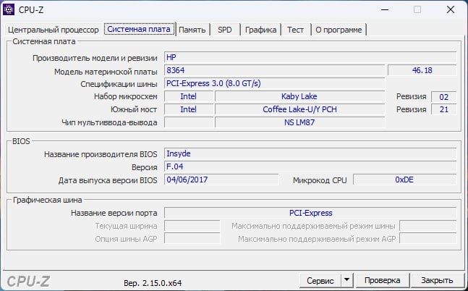Select the Системная плата tab
The width and height of the screenshot is (468, 291).
[139, 29]
